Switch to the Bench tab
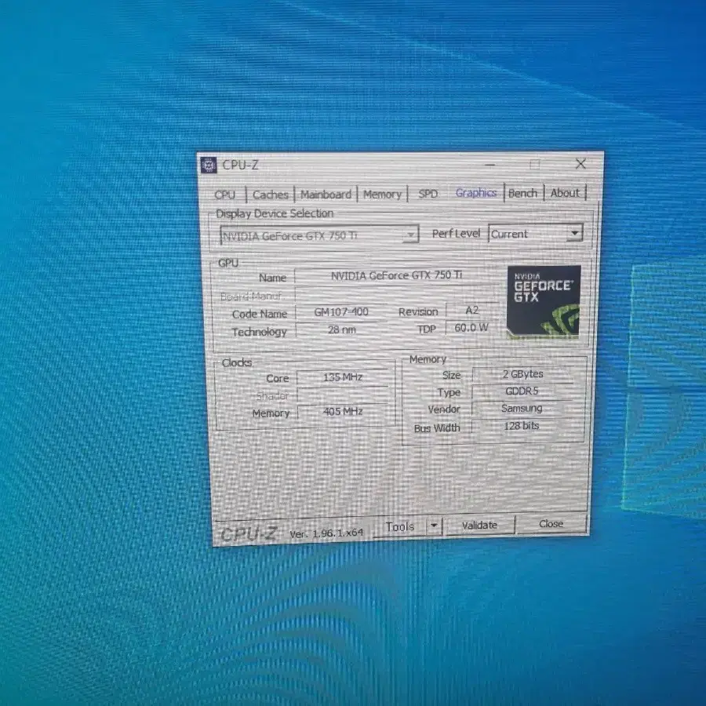The width and height of the screenshot is (706, 706). [x=522, y=193]
